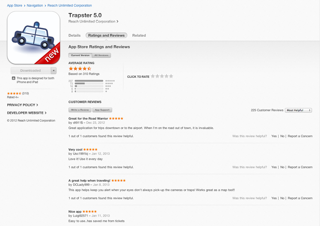
Task: Mark Road Warrior review helpful with Yes
Action: tap(274, 136)
